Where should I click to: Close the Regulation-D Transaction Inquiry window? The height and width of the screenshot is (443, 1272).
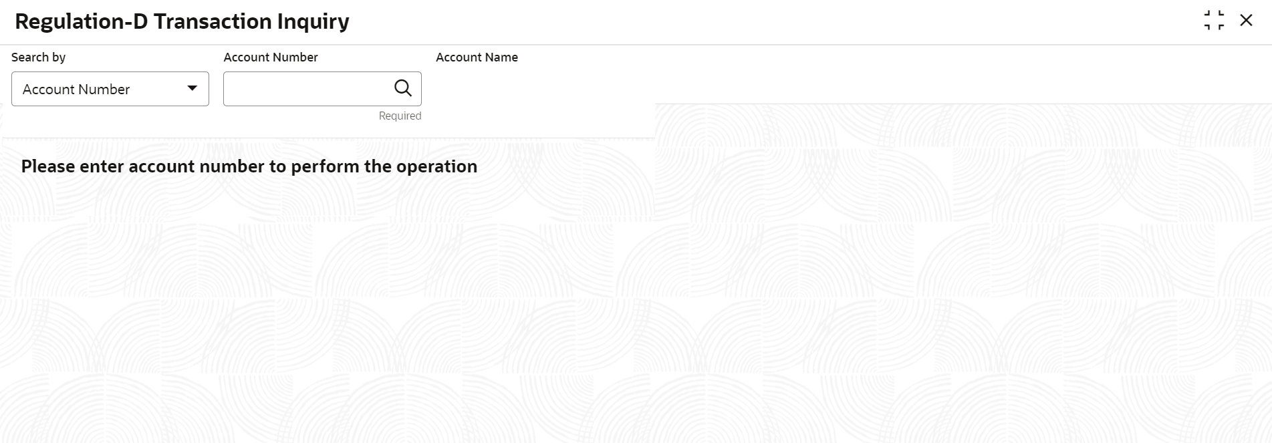click(1246, 21)
